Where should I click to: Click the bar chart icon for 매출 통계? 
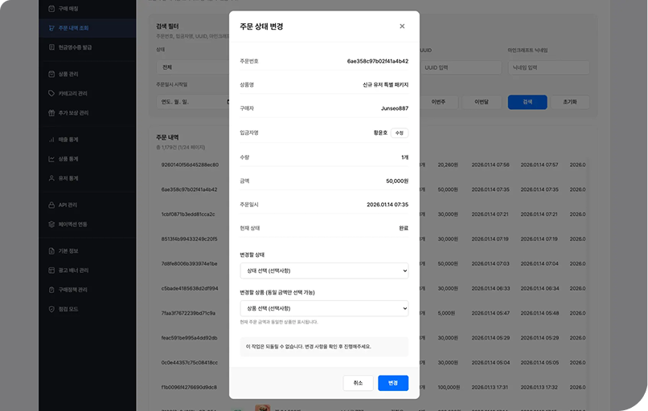pos(51,140)
